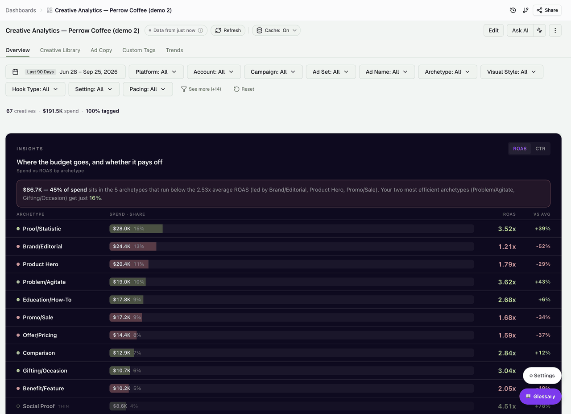Expand the Visual Style filter
The width and height of the screenshot is (571, 414).
[x=512, y=72]
